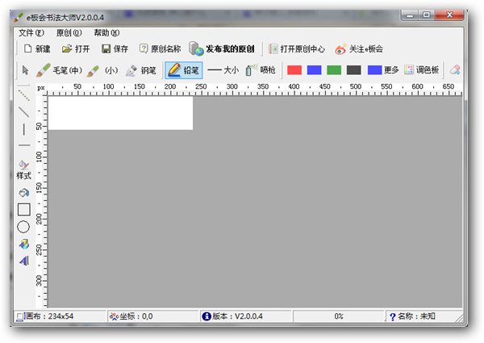This screenshot has height=343, width=484.
Task: Click the vertical ruler at 150
Action: (x=39, y=188)
